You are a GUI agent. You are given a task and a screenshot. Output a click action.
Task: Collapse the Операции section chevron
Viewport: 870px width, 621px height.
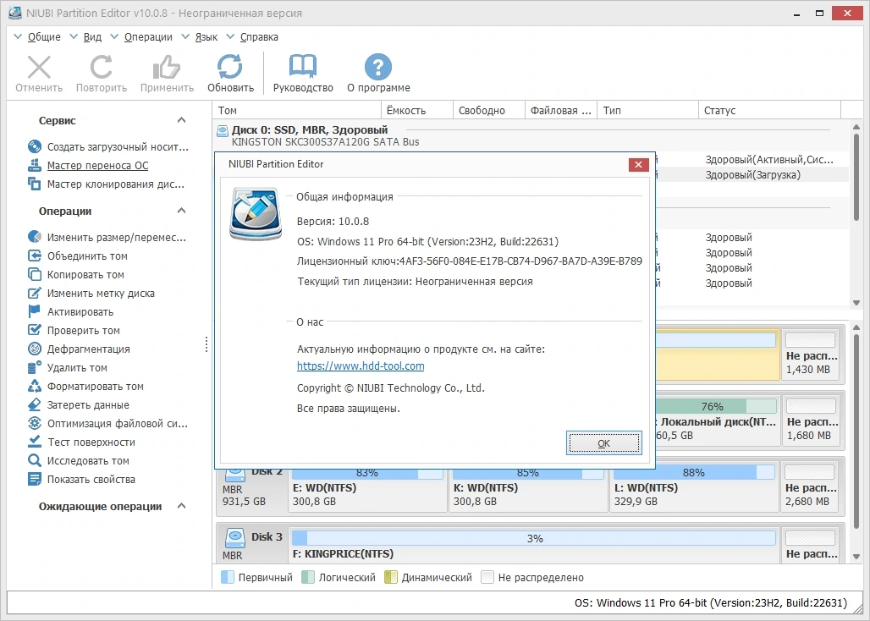pyautogui.click(x=181, y=211)
